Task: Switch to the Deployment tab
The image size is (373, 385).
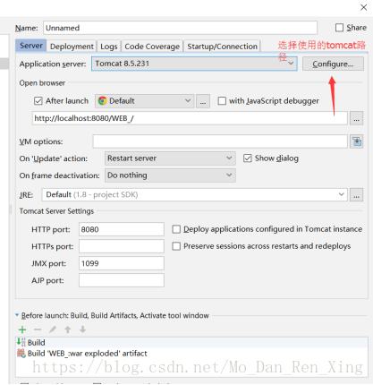Action: click(72, 47)
